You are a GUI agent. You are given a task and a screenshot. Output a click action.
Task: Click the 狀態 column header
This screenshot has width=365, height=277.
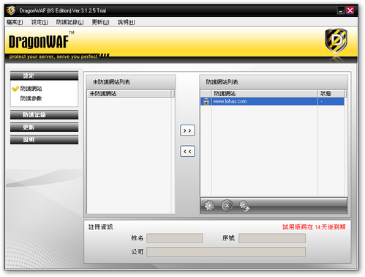pos(331,94)
